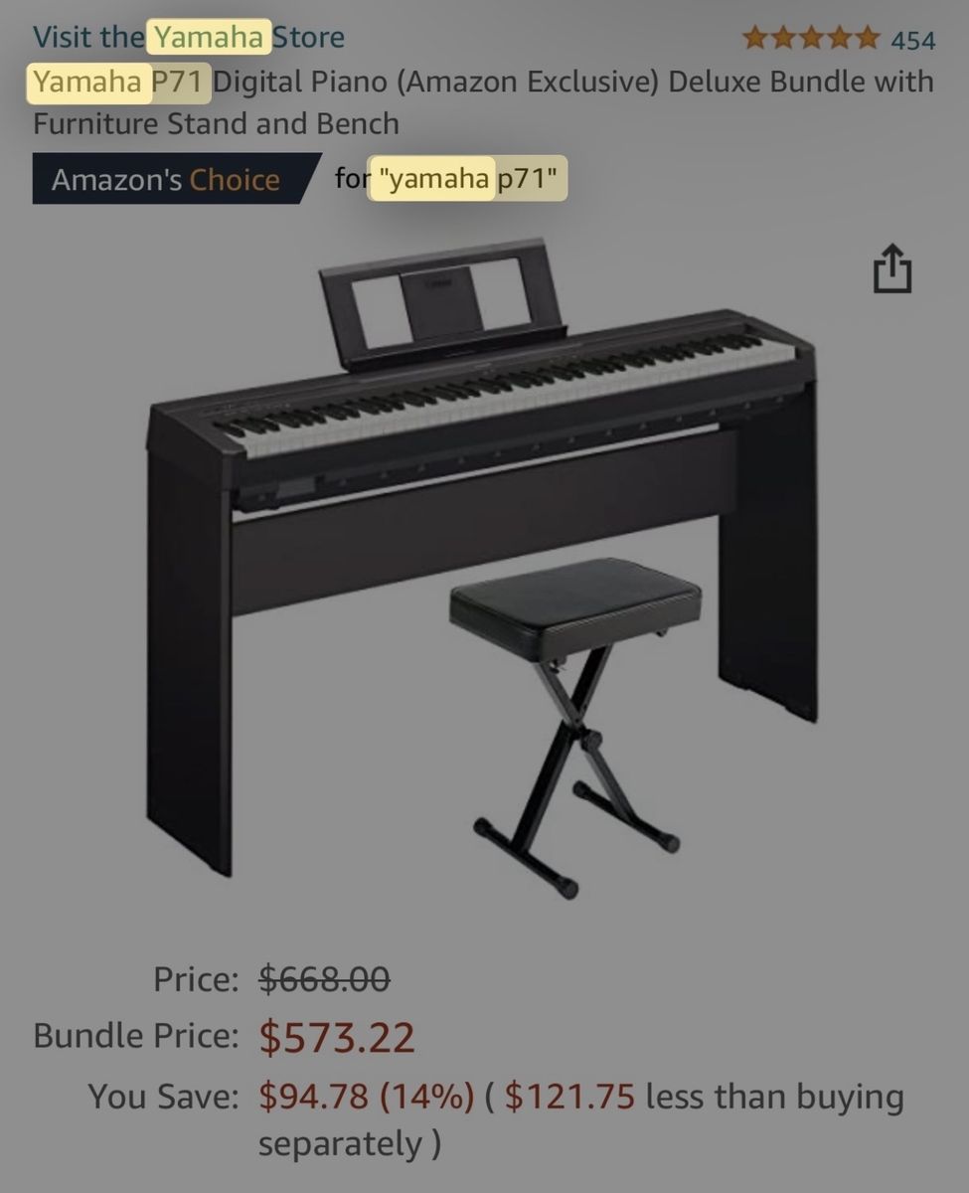
Task: Tap the You Save label
Action: pos(163,1098)
